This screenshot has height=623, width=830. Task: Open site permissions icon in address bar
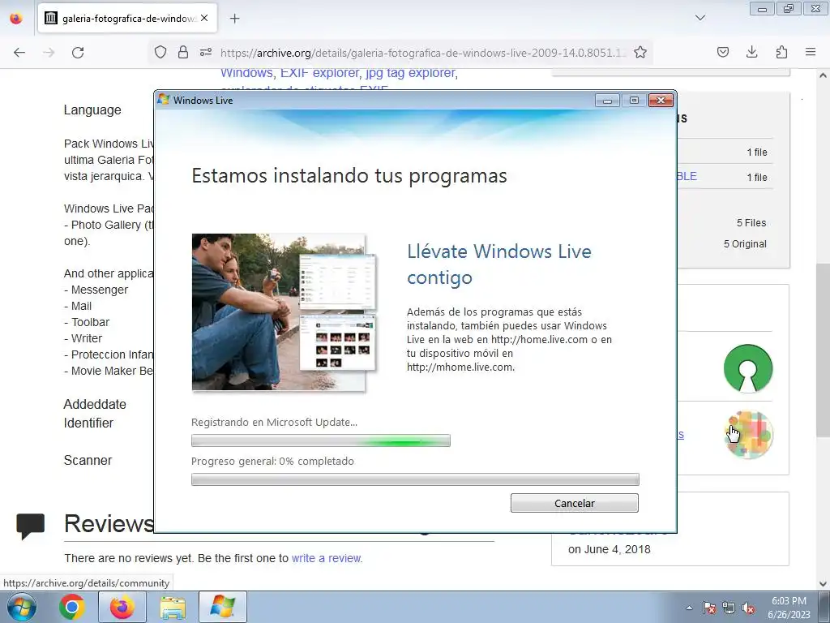pyautogui.click(x=205, y=52)
